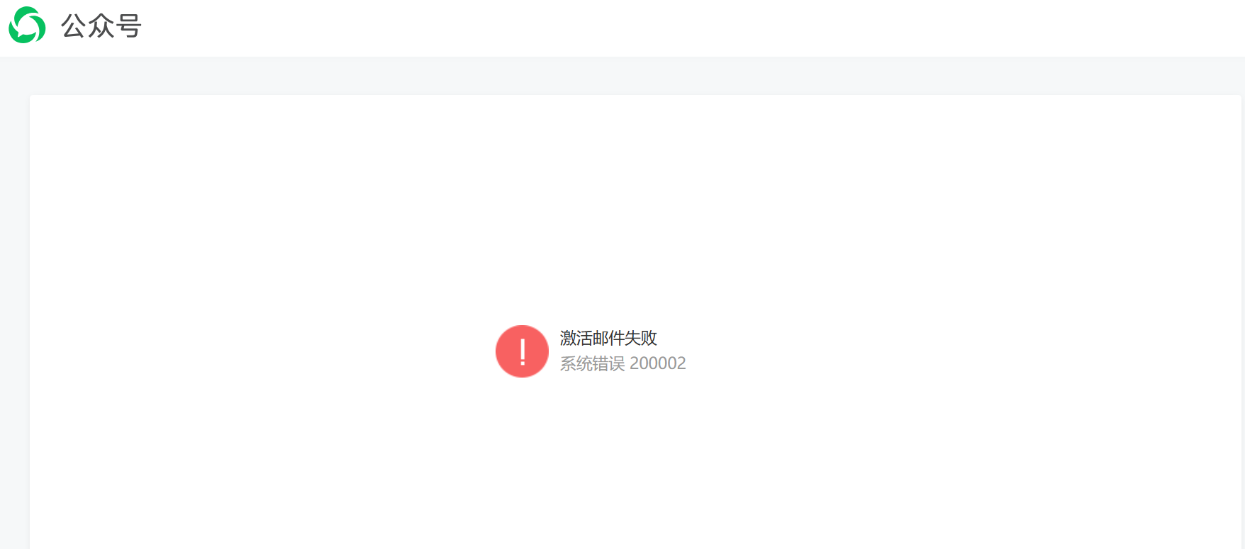Click gray margin left of the white card

(x=14, y=319)
